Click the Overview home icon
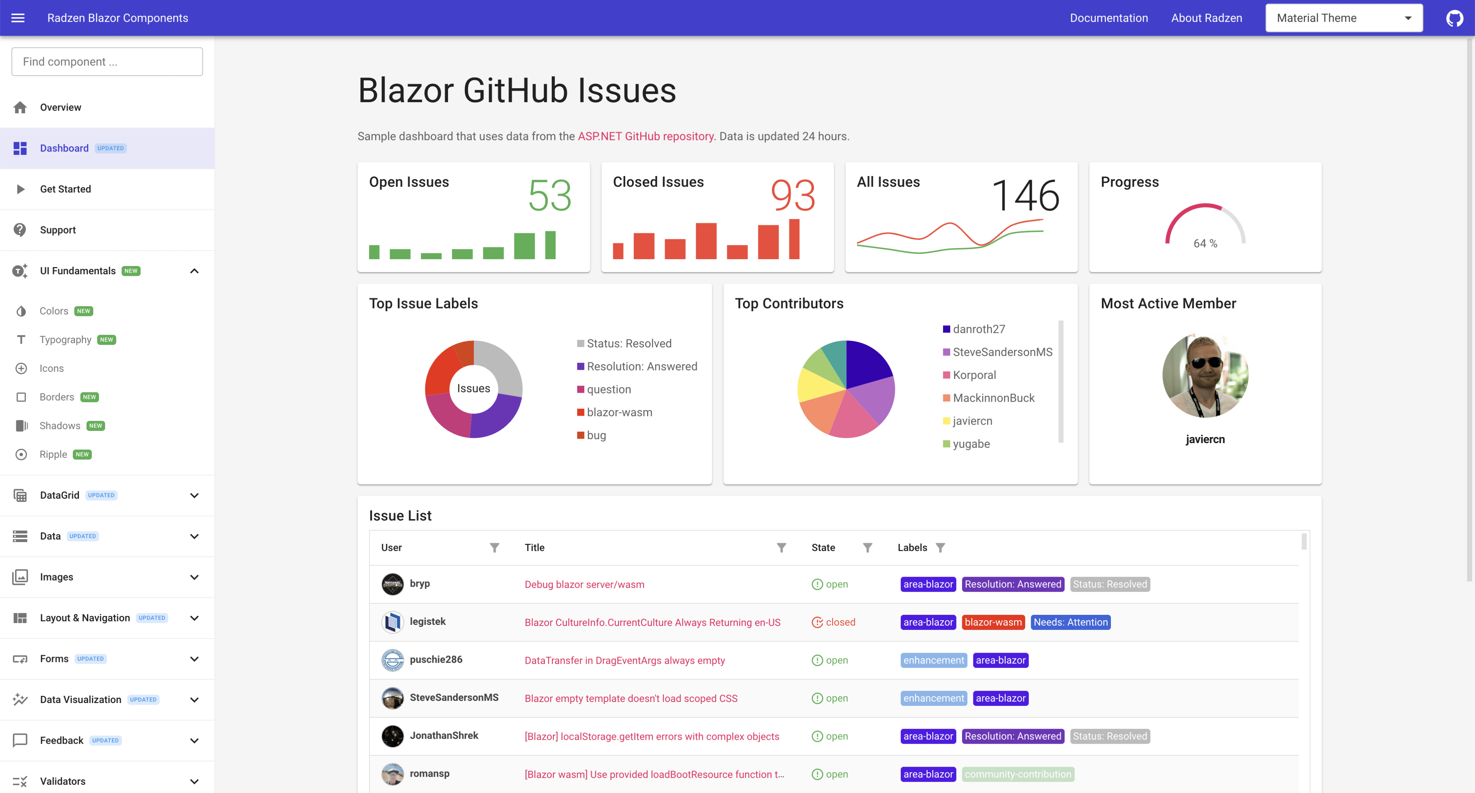Viewport: 1475px width, 793px height. (20, 107)
